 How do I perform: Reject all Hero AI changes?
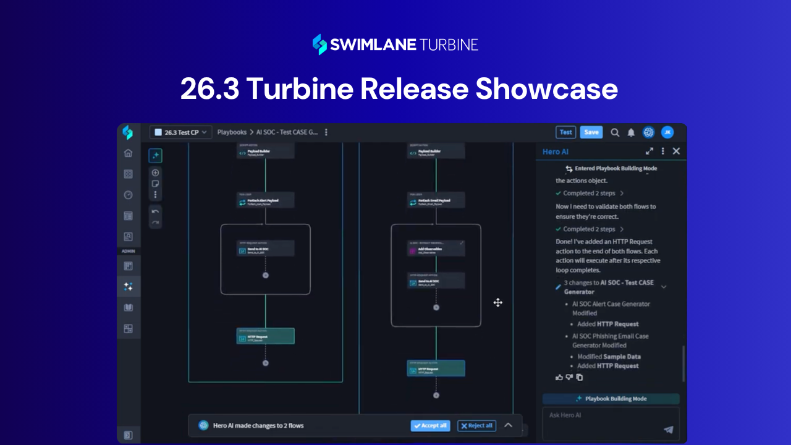476,425
